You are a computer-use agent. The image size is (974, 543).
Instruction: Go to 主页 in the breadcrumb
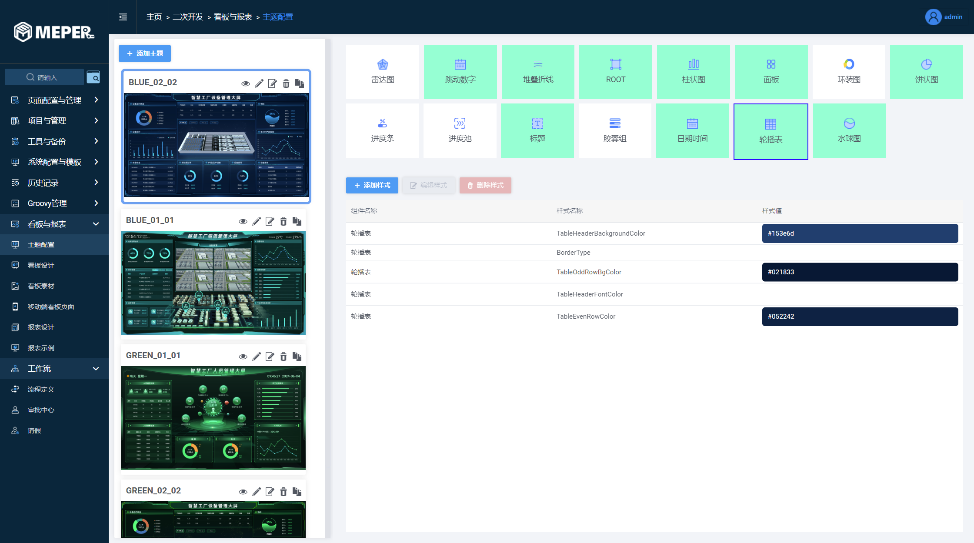tap(154, 17)
